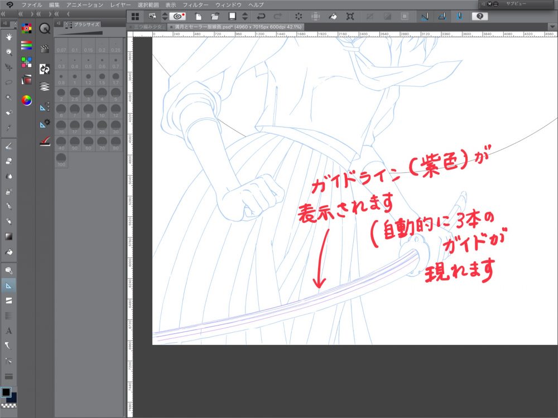Open the アニメーション menu
The width and height of the screenshot is (558, 418).
[85, 5]
